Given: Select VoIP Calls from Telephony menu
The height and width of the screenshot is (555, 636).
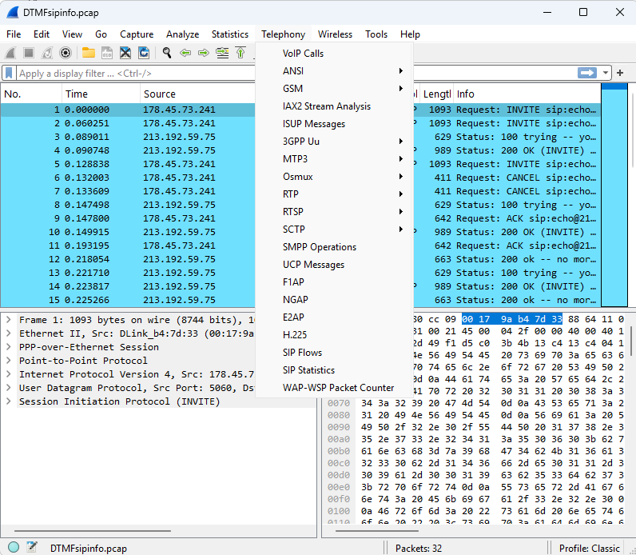Looking at the screenshot, I should (x=303, y=54).
